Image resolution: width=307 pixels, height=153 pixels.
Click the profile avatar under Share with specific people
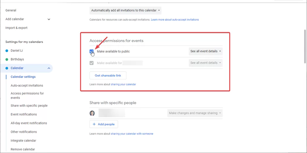tap(92, 113)
